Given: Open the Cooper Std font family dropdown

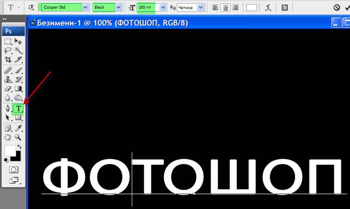Looking at the screenshot, I should coord(85,7).
